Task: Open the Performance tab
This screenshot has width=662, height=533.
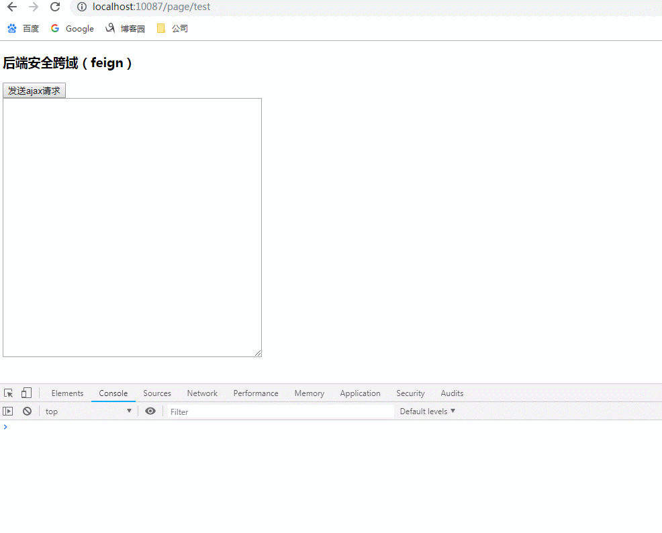Action: 256,393
